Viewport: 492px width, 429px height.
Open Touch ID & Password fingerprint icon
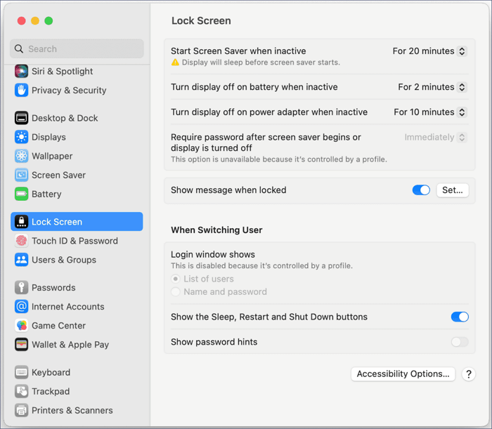(21, 242)
